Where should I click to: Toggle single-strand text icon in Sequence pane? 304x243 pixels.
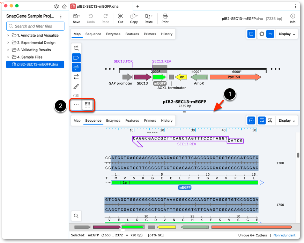pyautogui.click(x=270, y=120)
